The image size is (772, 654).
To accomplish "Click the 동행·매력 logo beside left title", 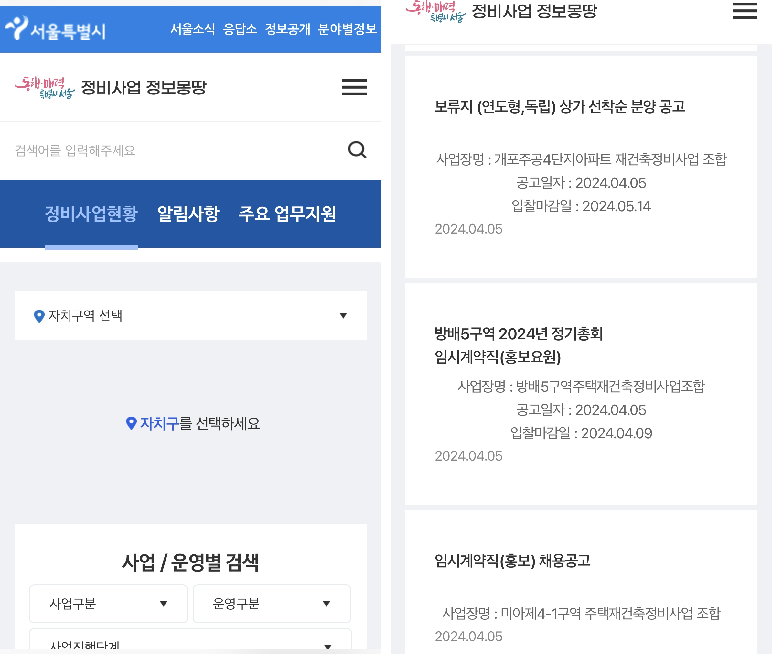I will click(x=45, y=88).
